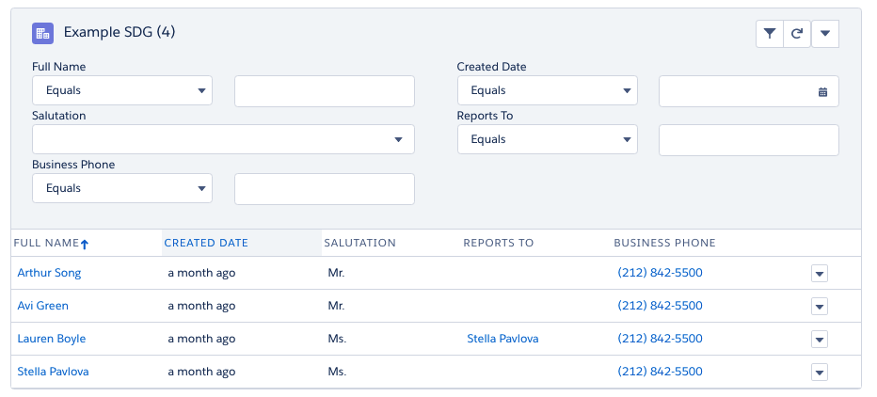The height and width of the screenshot is (397, 877).
Task: Open the grid actions dropdown arrow
Action: (825, 34)
